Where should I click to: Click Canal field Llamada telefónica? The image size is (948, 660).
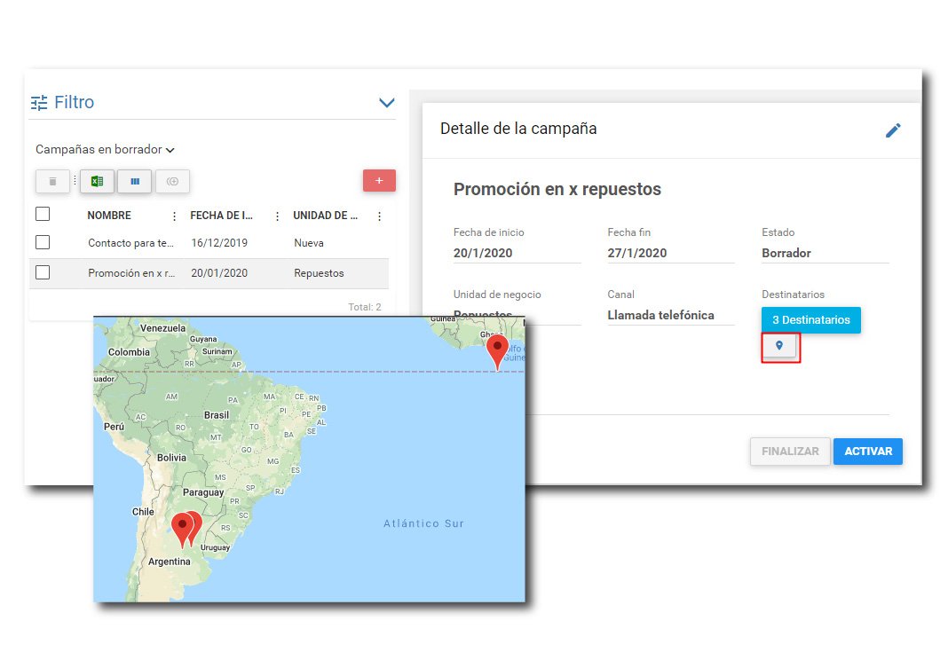pyautogui.click(x=670, y=316)
